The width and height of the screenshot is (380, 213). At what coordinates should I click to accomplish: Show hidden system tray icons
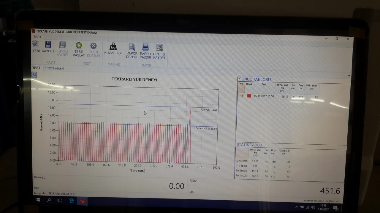[x=297, y=207]
